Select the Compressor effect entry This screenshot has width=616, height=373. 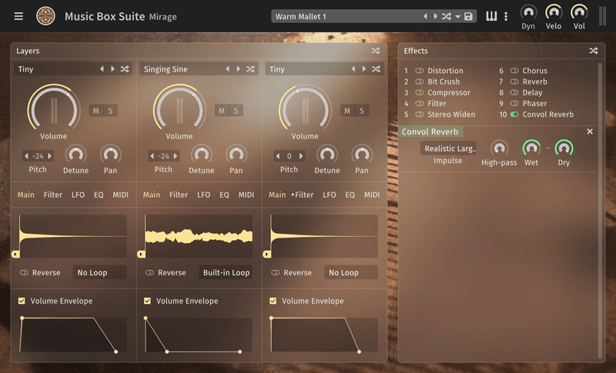[x=449, y=92]
